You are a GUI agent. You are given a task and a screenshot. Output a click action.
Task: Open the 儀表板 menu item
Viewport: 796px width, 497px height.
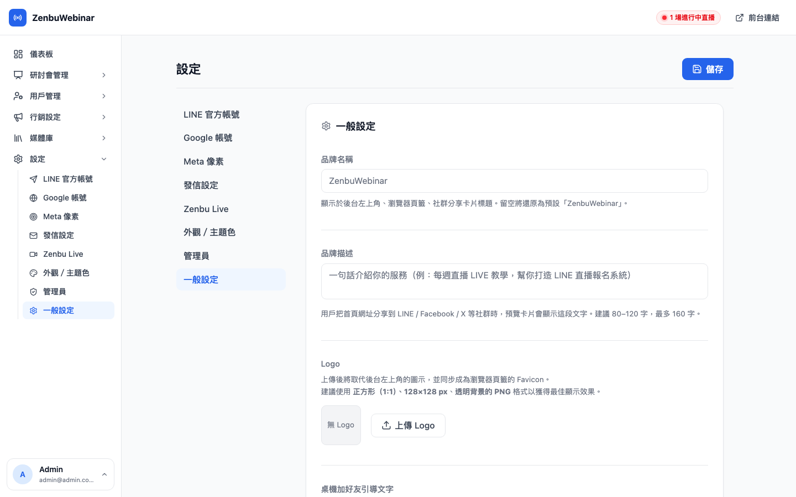(x=61, y=54)
